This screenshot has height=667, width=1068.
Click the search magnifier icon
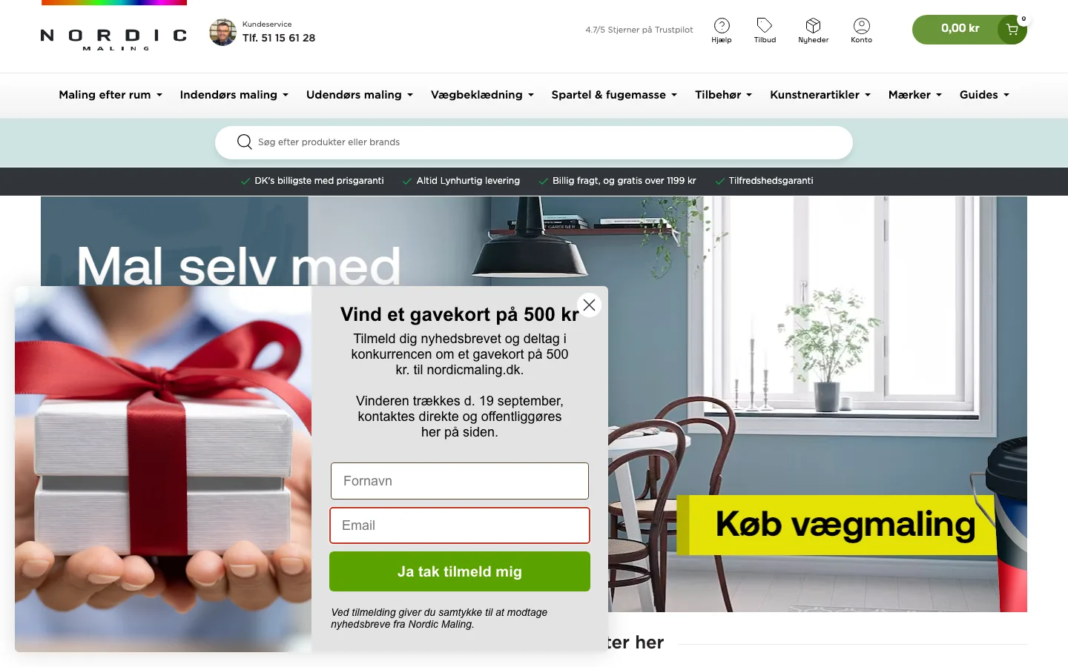tap(244, 142)
